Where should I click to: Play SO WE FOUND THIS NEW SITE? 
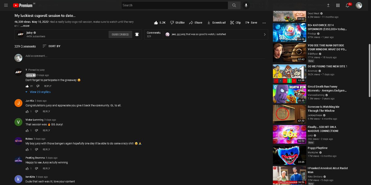click(289, 73)
